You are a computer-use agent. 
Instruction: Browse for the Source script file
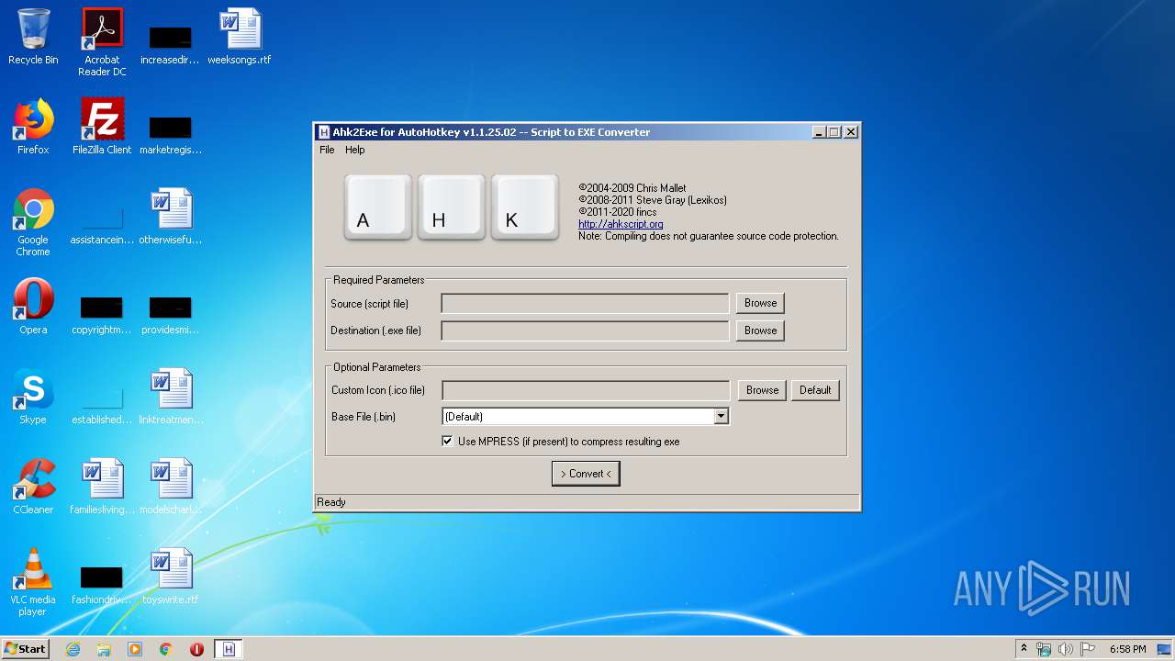760,303
